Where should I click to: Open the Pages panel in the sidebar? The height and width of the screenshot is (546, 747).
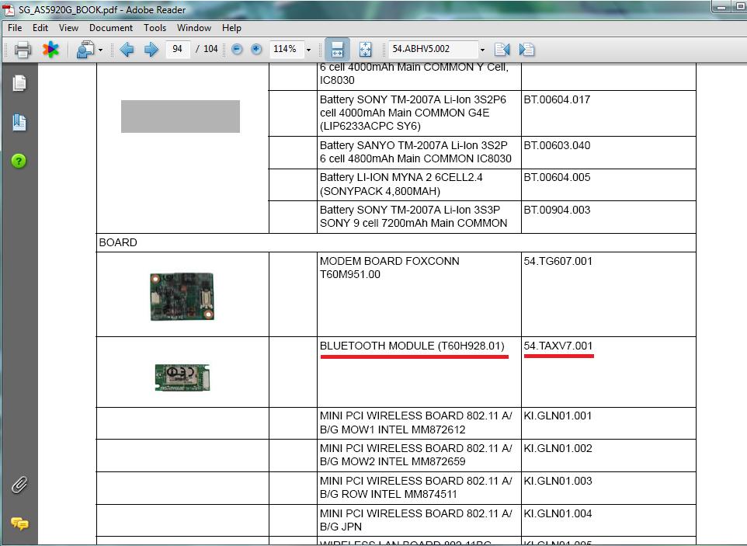coord(19,83)
